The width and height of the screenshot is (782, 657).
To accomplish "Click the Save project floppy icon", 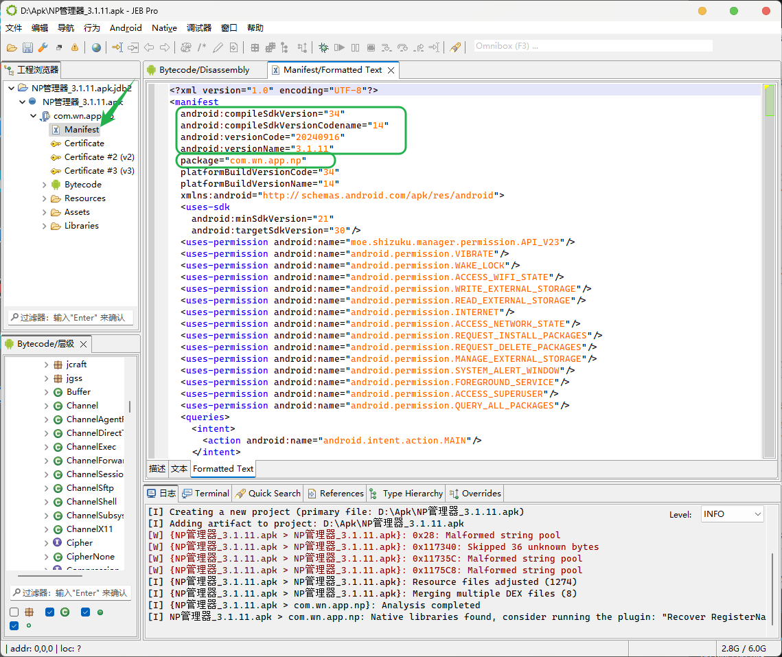I will pyautogui.click(x=28, y=47).
